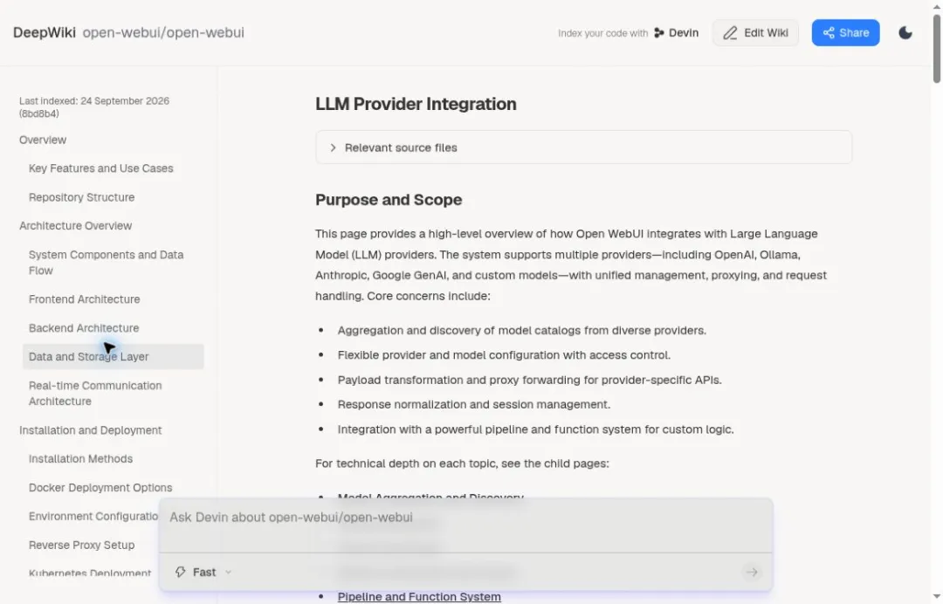
Task: Open Environment Configuration page
Action: [93, 516]
